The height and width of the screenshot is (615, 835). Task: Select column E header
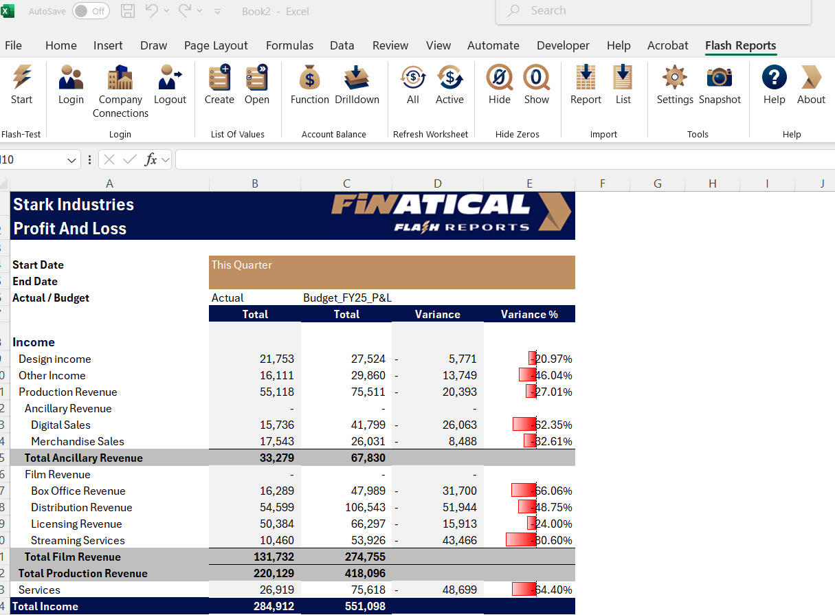529,183
